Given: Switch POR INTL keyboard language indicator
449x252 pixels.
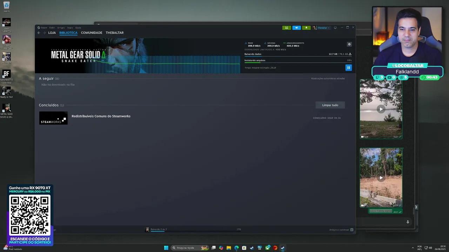Looking at the screenshot, I should tap(420, 248).
